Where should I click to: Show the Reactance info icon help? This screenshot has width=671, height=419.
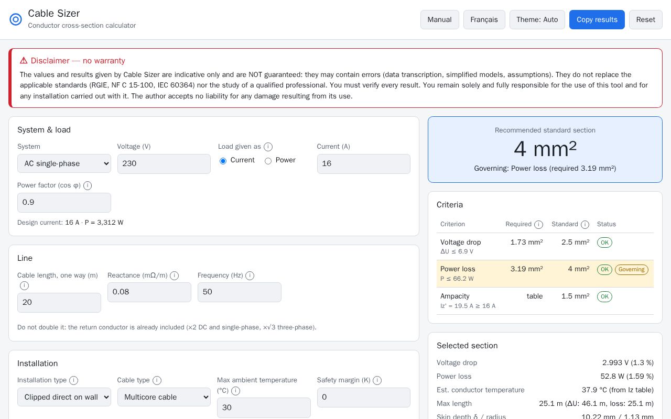(174, 275)
